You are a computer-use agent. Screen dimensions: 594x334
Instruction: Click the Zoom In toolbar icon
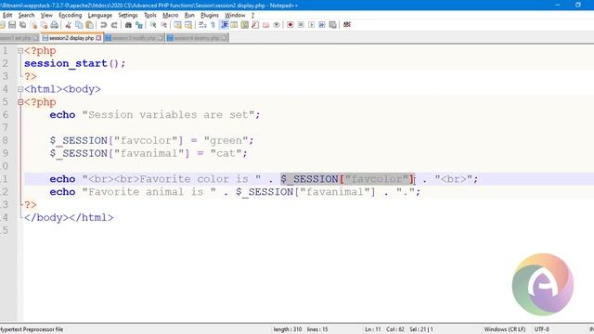point(153,25)
